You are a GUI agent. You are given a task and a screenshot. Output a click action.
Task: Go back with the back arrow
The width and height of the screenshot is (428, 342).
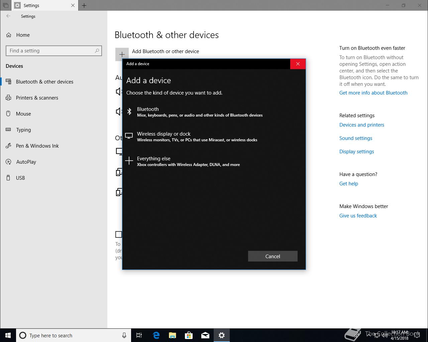[8, 16]
